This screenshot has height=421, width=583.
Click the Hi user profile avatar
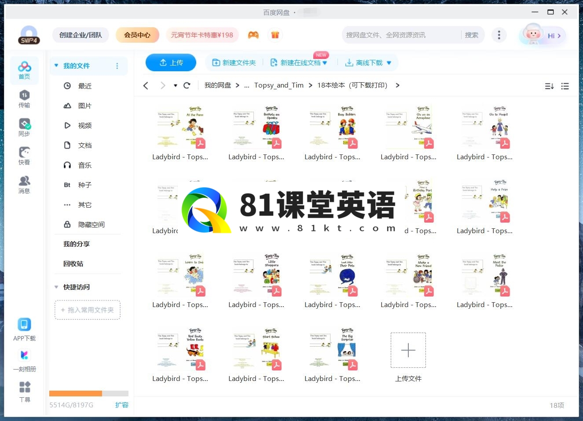pos(542,35)
